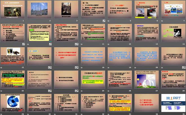Select slide 31 titled 达标检测
This screenshot has height=115, width=186.
tap(66, 103)
